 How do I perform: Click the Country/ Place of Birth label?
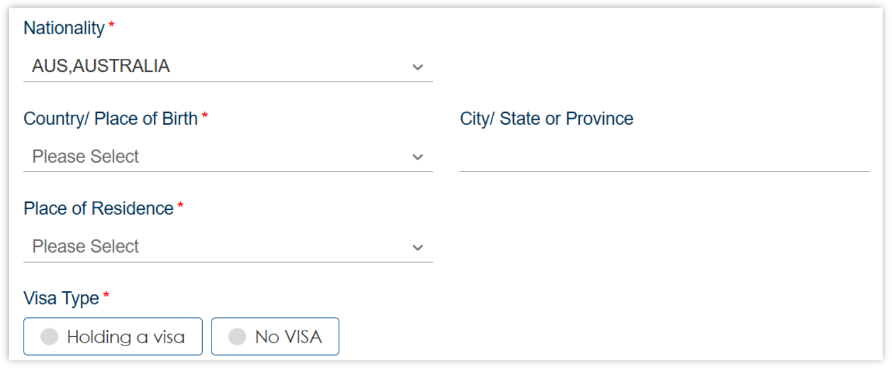[x=110, y=119]
